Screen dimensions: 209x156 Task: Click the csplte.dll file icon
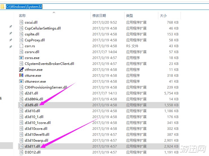21,34
